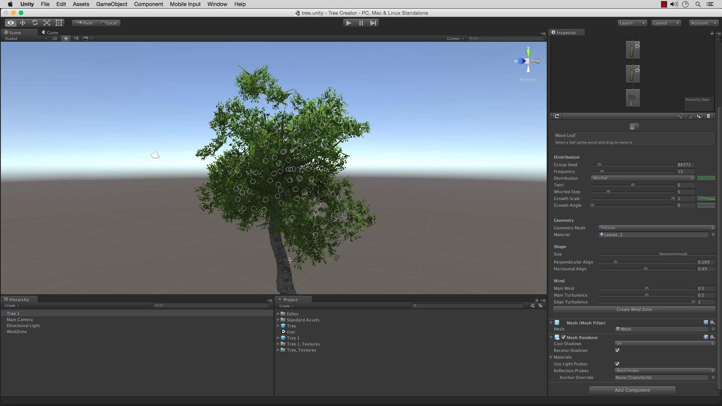The width and height of the screenshot is (722, 406).
Task: Click the pause button in toolbar
Action: 361,23
